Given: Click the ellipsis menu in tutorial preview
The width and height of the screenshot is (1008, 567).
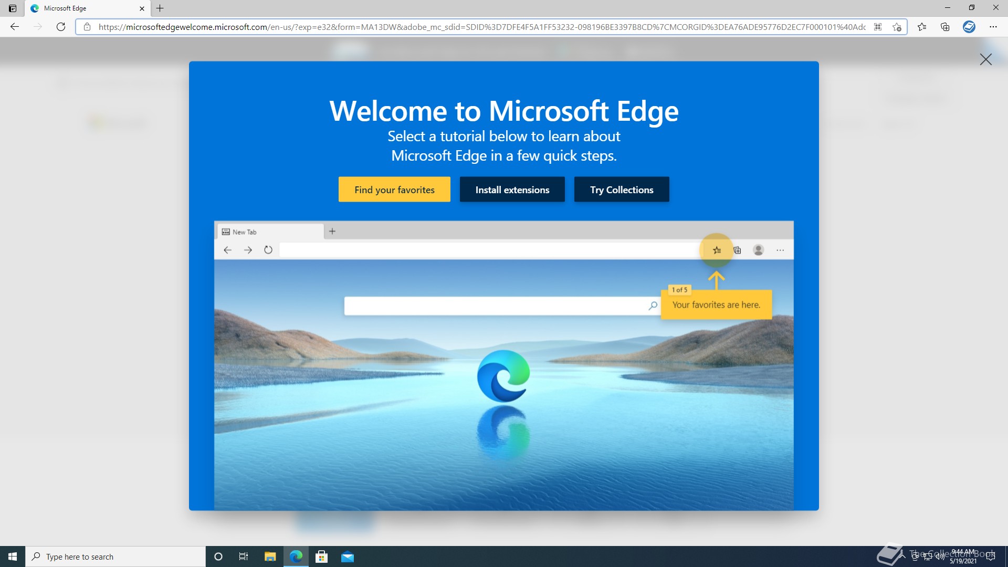Looking at the screenshot, I should click(780, 250).
